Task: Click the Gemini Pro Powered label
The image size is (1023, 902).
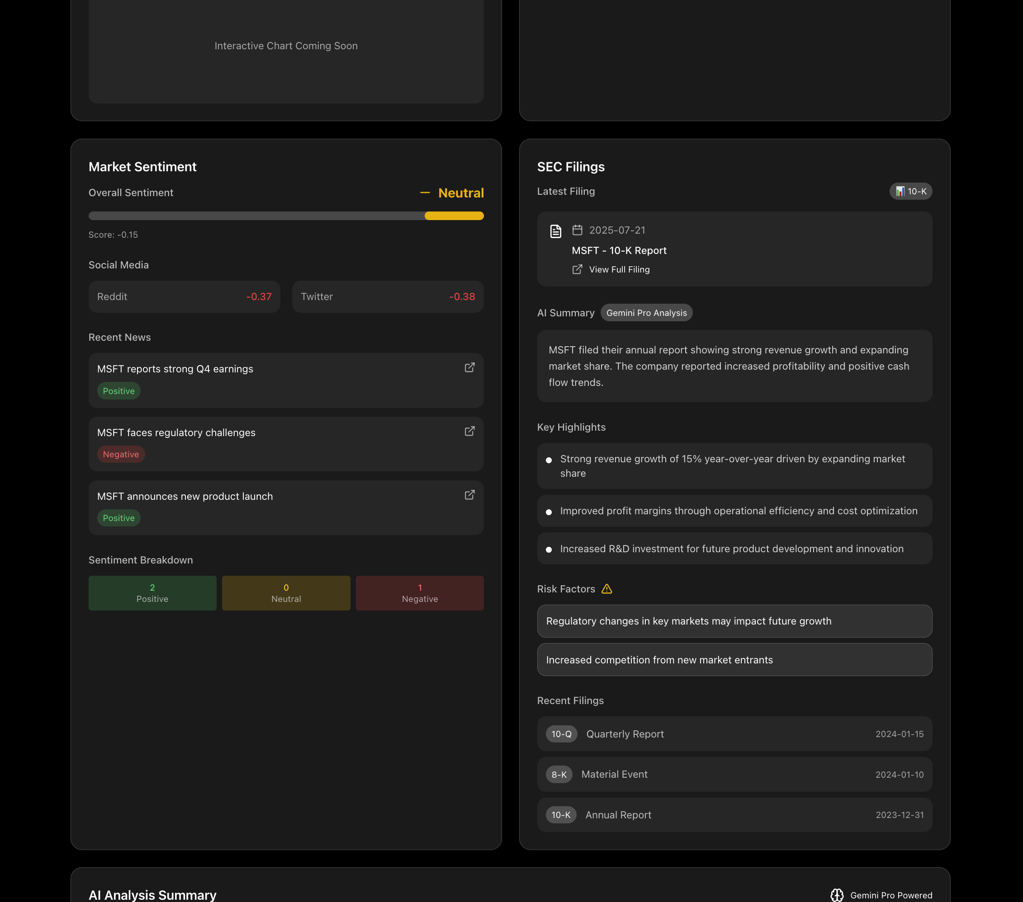Action: click(x=891, y=896)
